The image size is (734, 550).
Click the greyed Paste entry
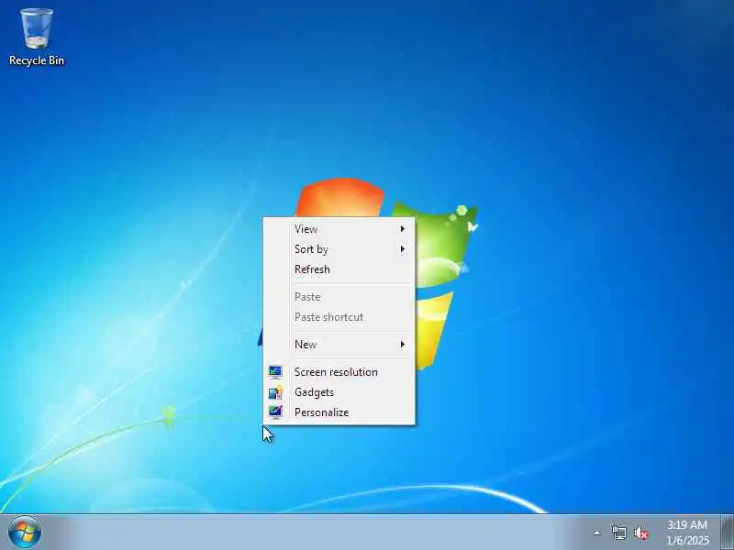coord(339,297)
